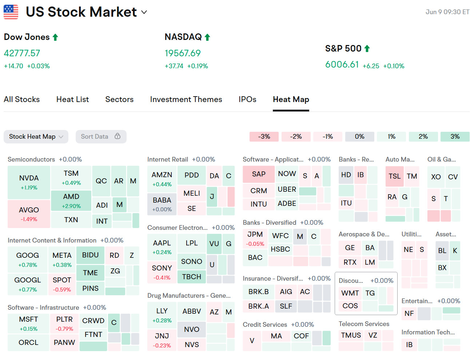Image resolution: width=470 pixels, height=358 pixels.
Task: Click the Dow Jones green up arrow
Action: [x=55, y=37]
